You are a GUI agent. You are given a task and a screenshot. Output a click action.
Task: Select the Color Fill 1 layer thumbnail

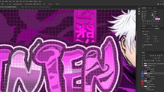coord(145,71)
